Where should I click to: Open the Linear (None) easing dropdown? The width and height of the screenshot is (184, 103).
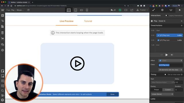[162, 94]
